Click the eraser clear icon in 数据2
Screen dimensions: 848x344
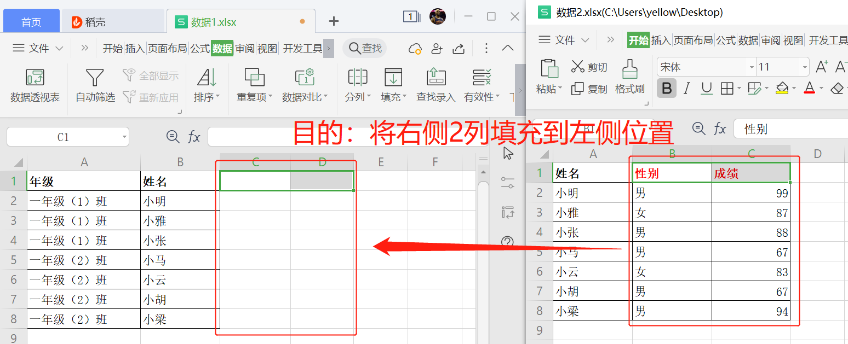click(x=836, y=88)
